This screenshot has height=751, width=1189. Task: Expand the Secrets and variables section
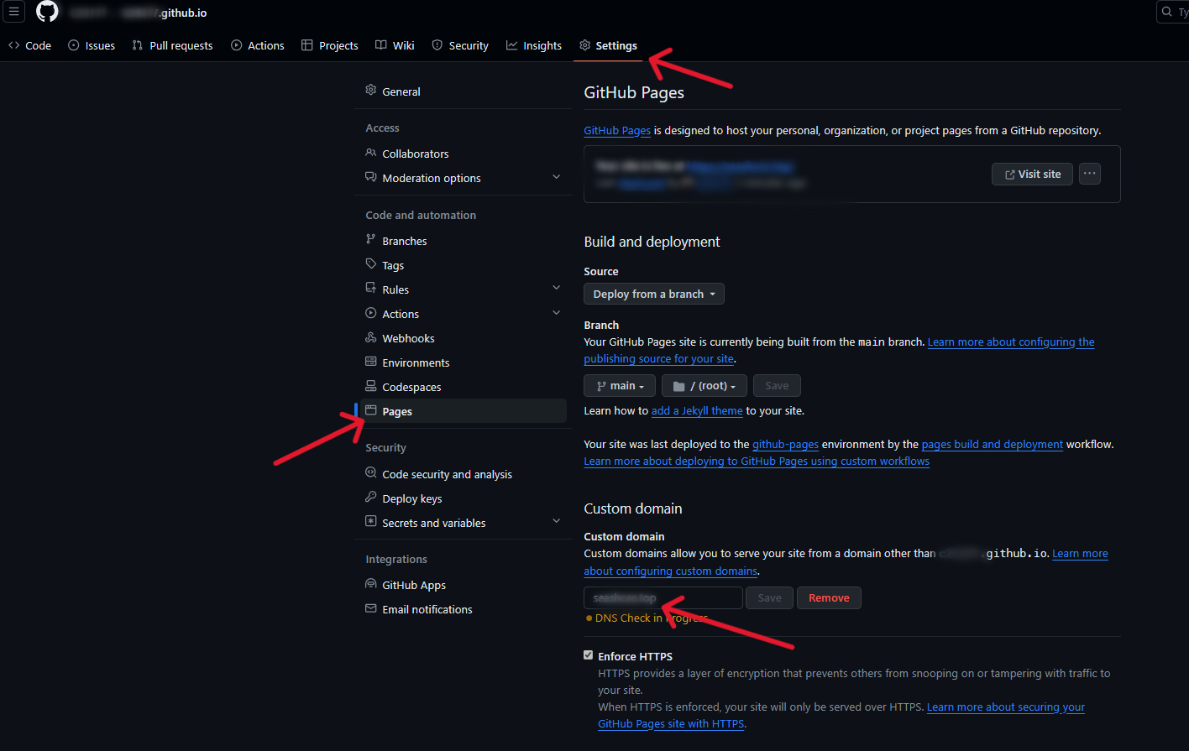pyautogui.click(x=556, y=522)
